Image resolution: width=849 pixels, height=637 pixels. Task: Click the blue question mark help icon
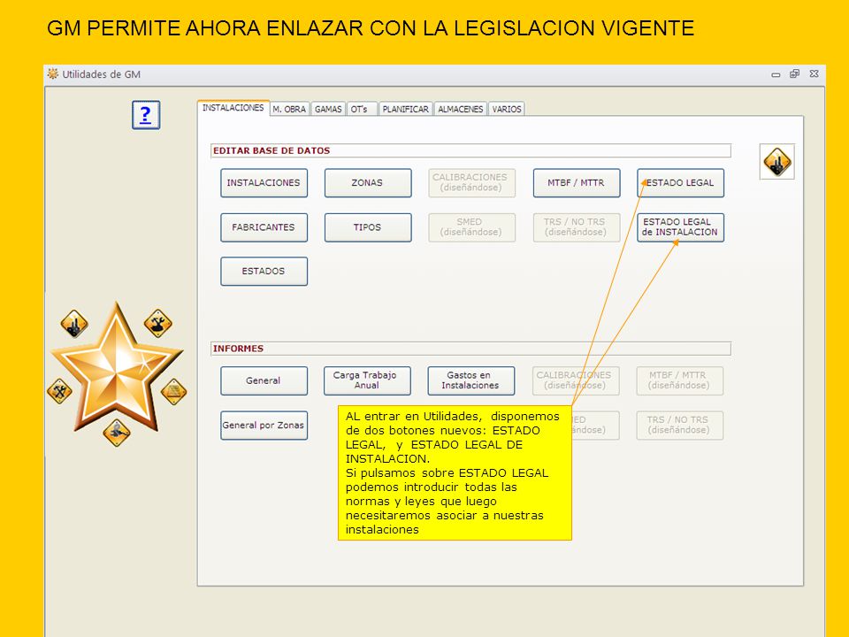point(146,115)
